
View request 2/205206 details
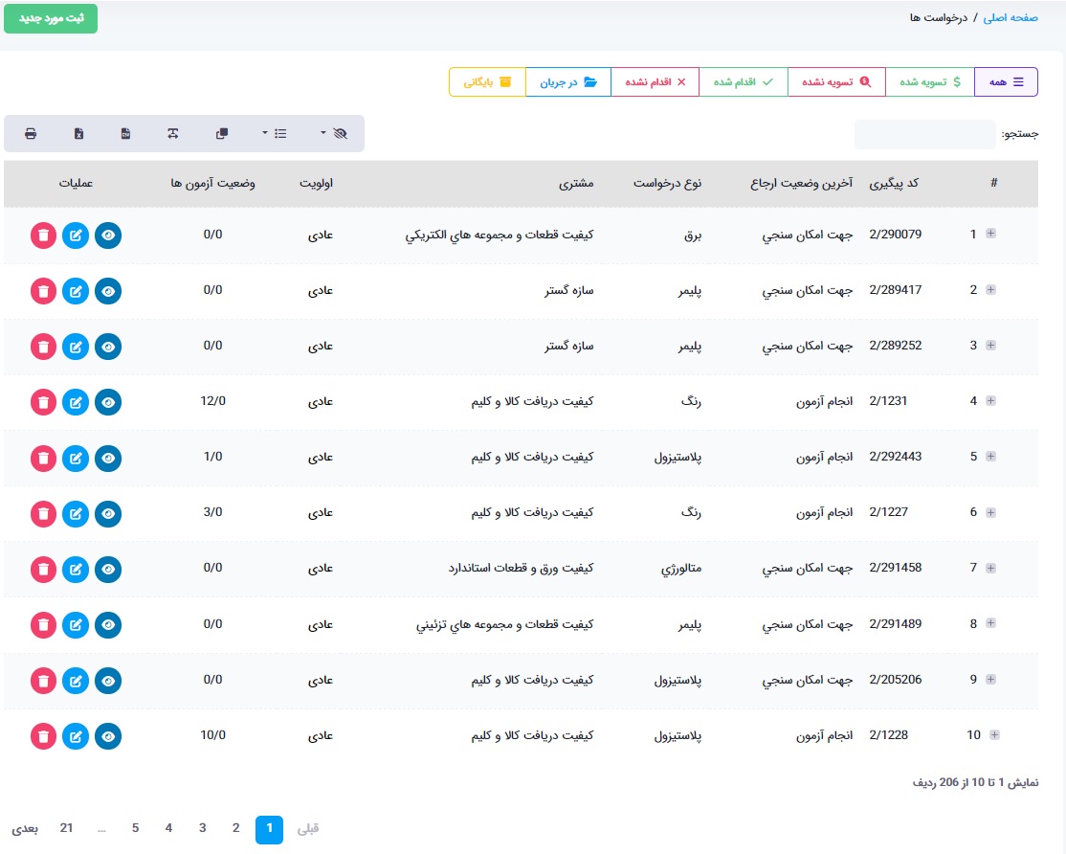pyautogui.click(x=108, y=681)
